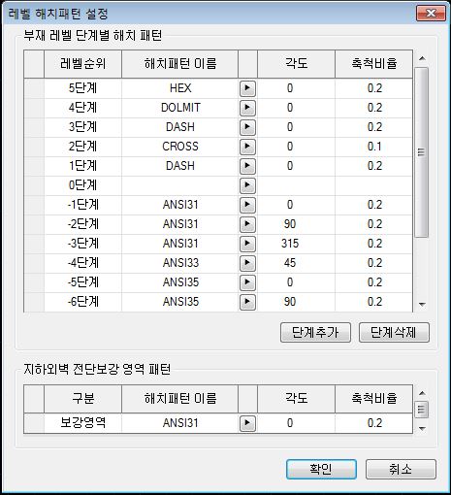Screen dimensions: 451x495
Task: Select the -4단계 level cell
Action: tap(82, 263)
